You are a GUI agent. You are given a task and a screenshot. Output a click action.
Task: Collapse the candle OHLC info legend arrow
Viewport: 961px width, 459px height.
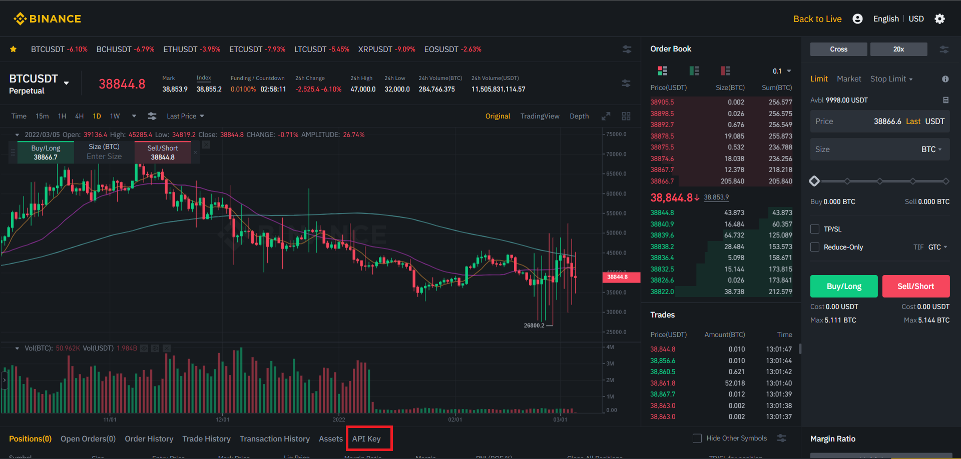[17, 135]
